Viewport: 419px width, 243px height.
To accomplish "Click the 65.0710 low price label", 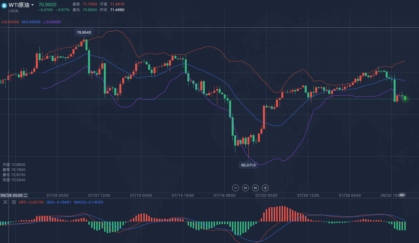I will pyautogui.click(x=248, y=165).
